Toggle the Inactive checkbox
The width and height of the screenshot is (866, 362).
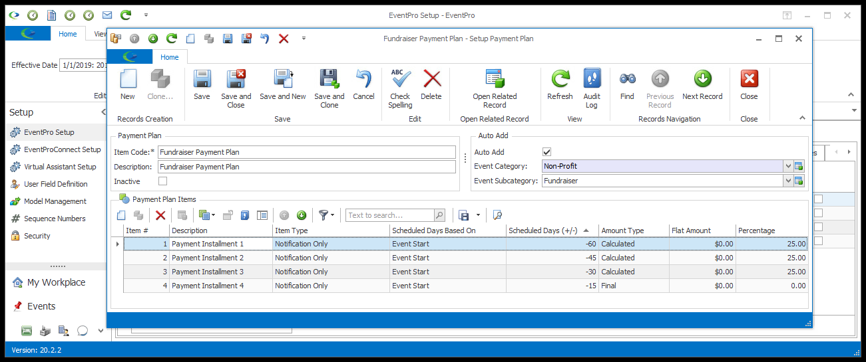pyautogui.click(x=162, y=181)
